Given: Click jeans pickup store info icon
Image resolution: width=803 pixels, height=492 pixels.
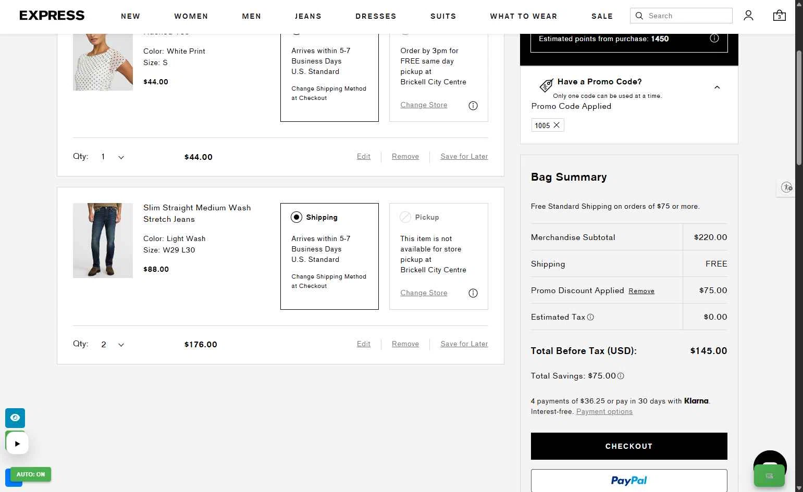Looking at the screenshot, I should coord(473,293).
